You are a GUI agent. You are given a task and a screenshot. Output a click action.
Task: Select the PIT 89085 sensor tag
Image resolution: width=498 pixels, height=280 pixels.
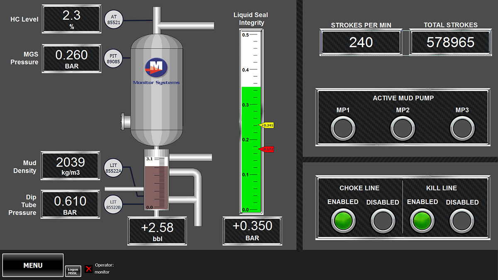tap(113, 59)
